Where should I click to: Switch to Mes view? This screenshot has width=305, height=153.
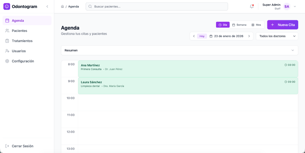[256, 25]
